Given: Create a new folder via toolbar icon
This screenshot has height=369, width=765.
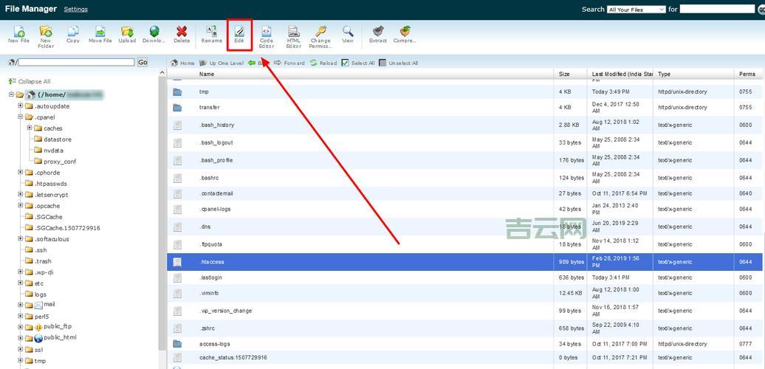Looking at the screenshot, I should tap(46, 35).
